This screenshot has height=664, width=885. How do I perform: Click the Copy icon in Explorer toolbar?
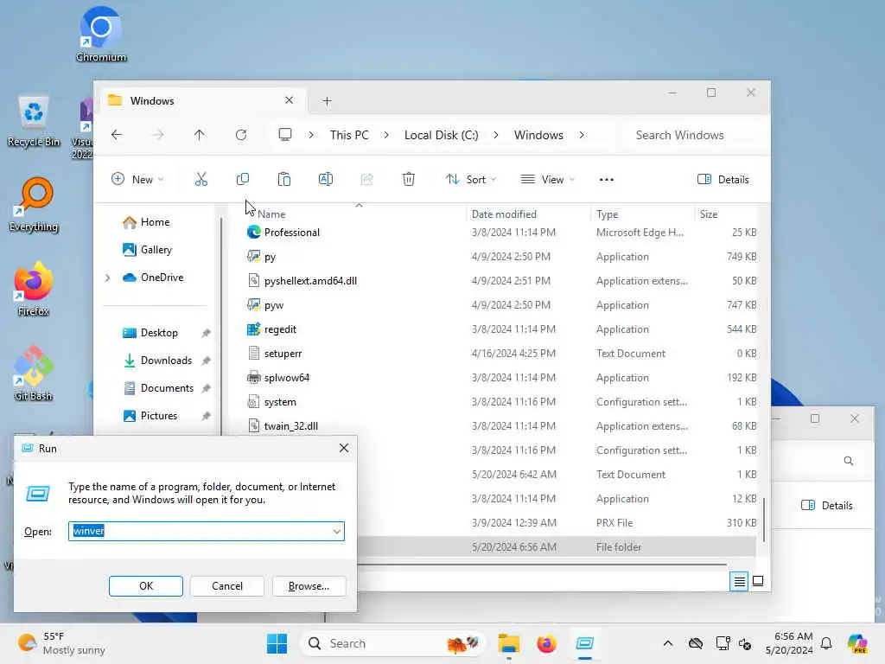point(243,180)
